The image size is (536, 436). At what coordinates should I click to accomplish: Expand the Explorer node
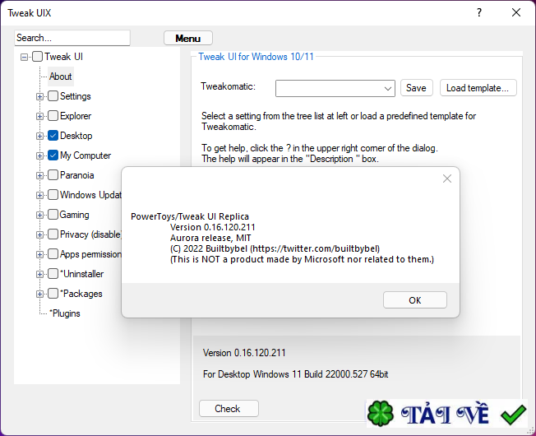[x=39, y=116]
